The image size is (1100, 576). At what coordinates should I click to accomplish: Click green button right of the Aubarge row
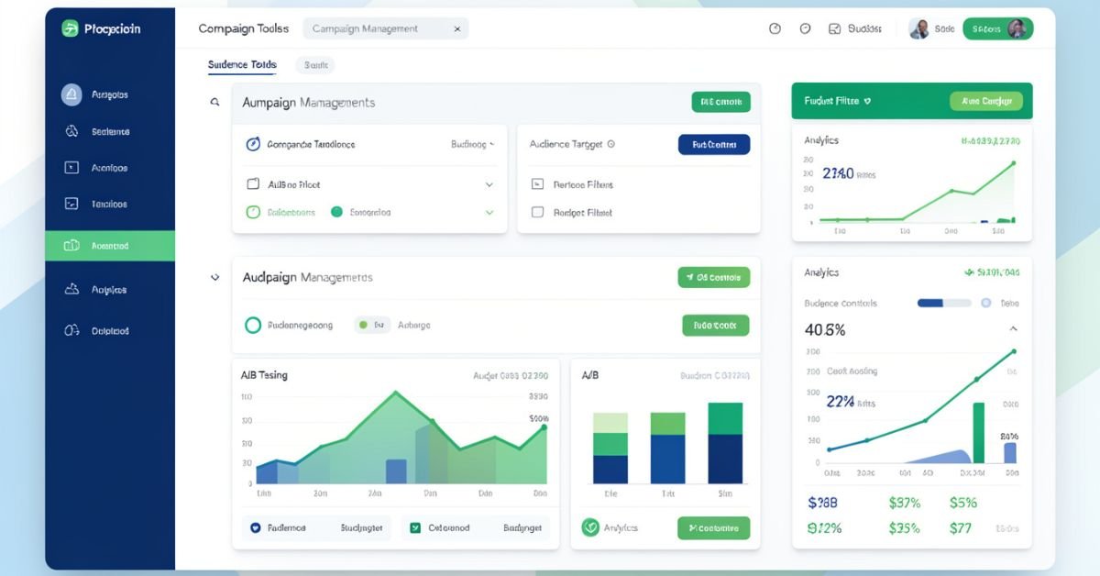click(716, 325)
